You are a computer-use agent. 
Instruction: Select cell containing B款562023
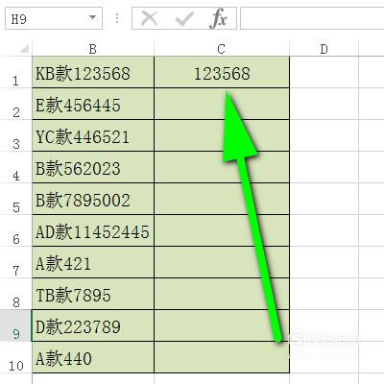(93, 167)
